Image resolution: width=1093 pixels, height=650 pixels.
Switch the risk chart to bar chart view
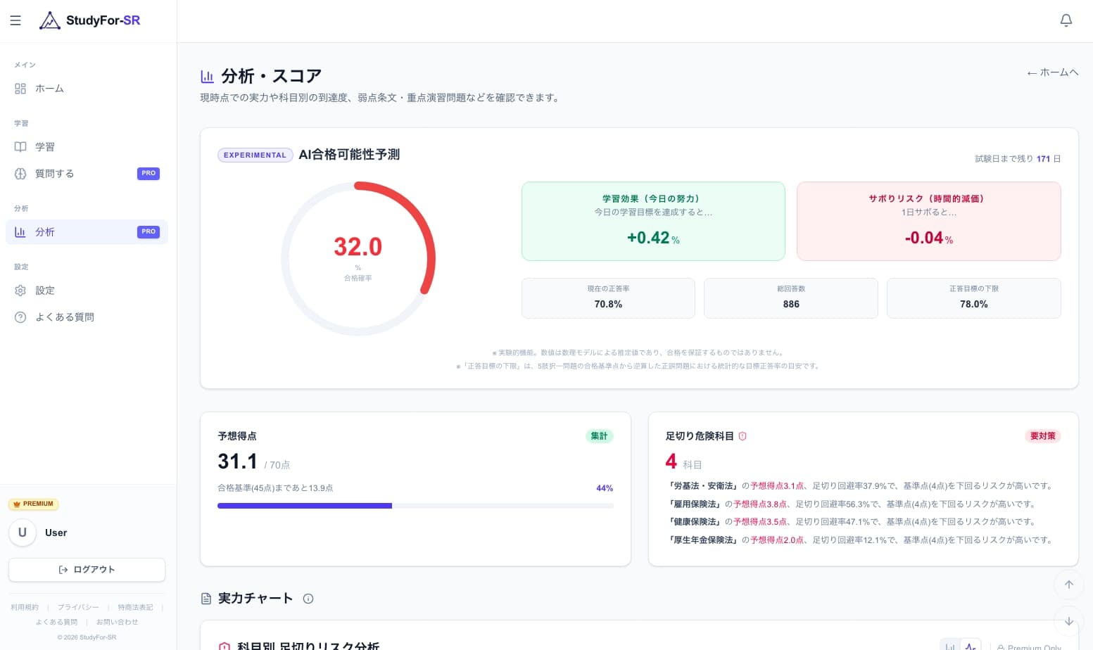(950, 646)
